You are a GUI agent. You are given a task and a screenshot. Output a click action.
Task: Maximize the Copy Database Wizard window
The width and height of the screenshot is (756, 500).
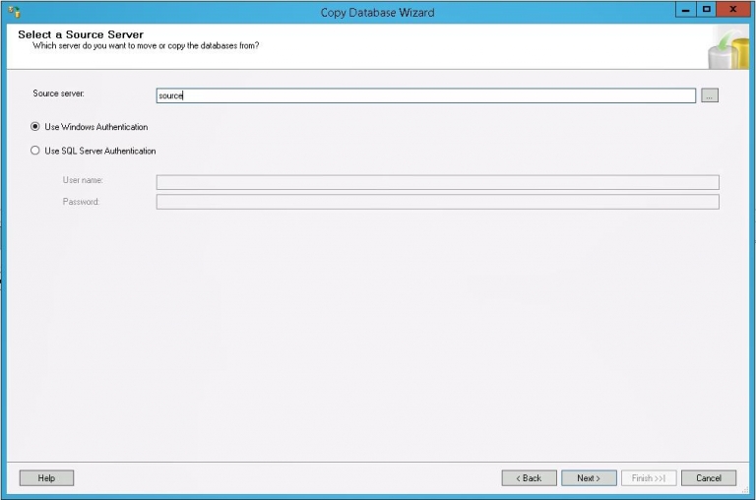706,10
